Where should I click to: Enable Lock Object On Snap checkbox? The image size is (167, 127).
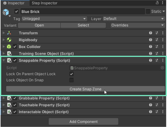(x=72, y=80)
